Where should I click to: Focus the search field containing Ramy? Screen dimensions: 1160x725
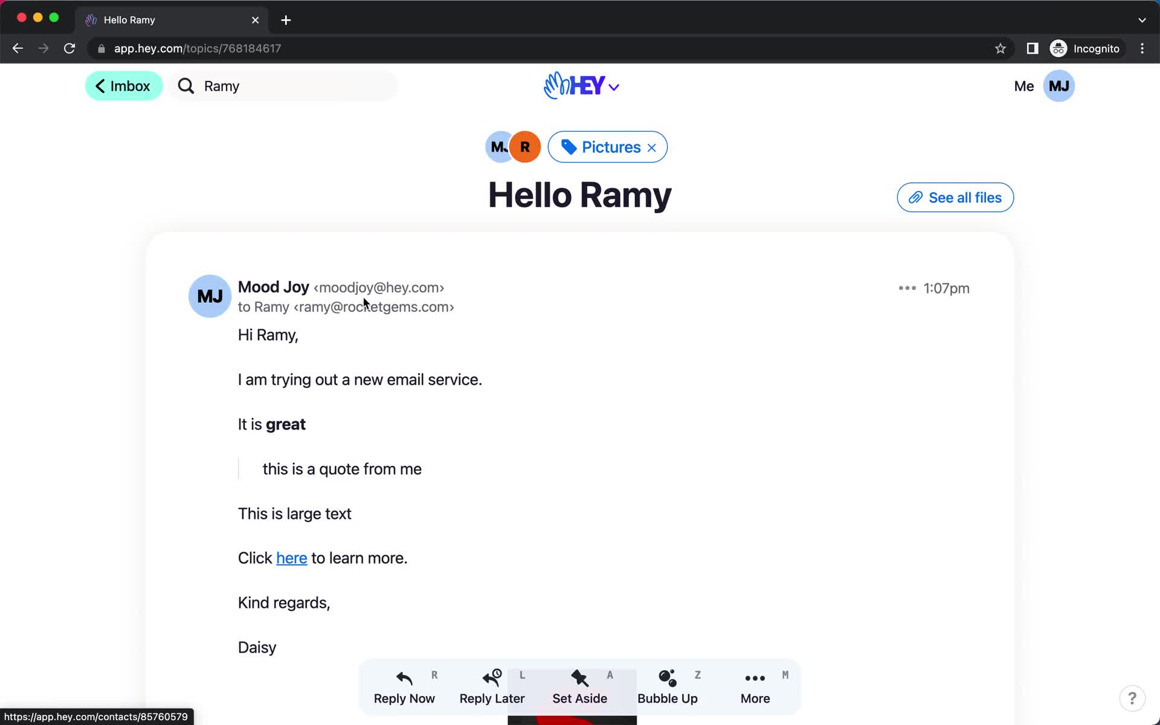(x=284, y=86)
